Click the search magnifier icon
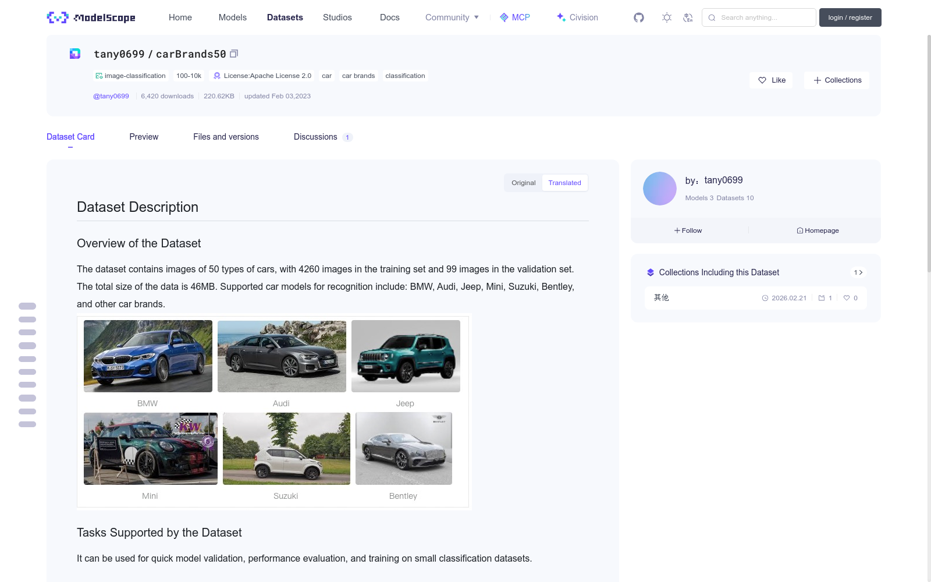The image size is (931, 582). pyautogui.click(x=712, y=17)
